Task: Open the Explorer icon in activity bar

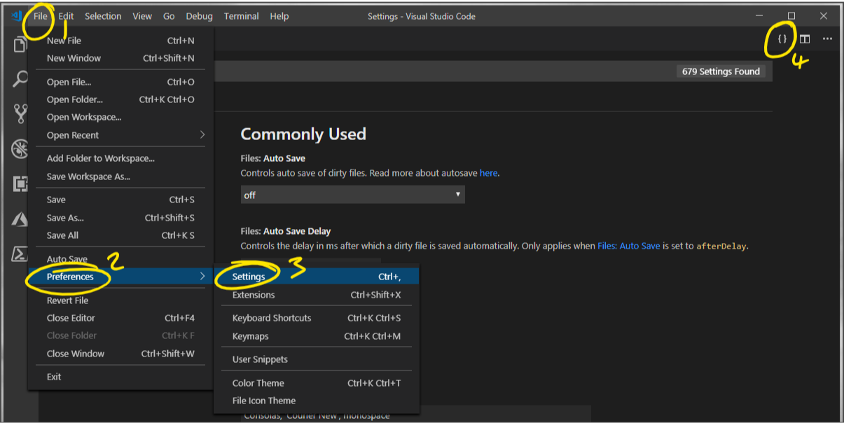Action: [x=20, y=45]
